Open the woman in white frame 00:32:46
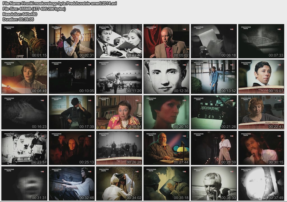 point(71,183)
